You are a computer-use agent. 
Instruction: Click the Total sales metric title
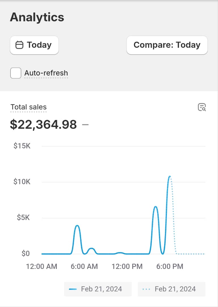[x=28, y=107]
